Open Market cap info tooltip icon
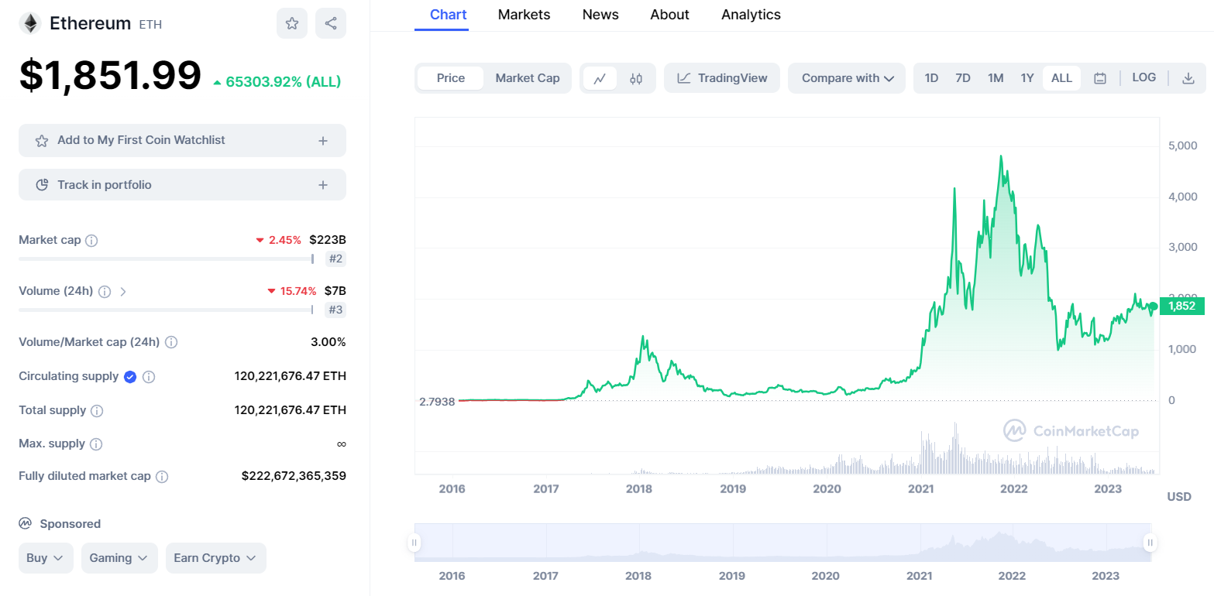1214x596 pixels. [x=91, y=241]
